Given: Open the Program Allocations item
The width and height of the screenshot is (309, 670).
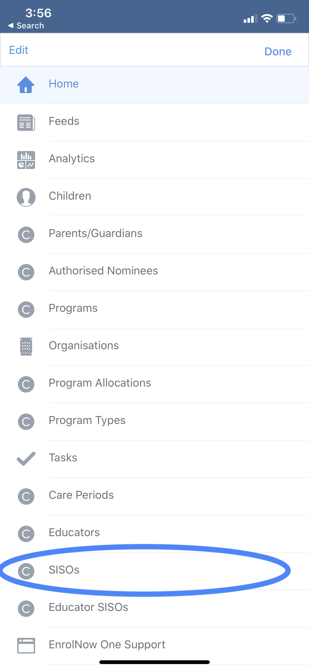Looking at the screenshot, I should point(100,383).
